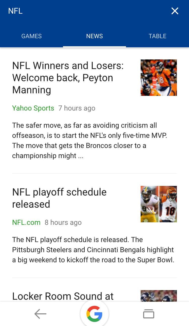This screenshot has height=326, width=189.
Task: Open the recent tabs overview icon
Action: [148, 314]
